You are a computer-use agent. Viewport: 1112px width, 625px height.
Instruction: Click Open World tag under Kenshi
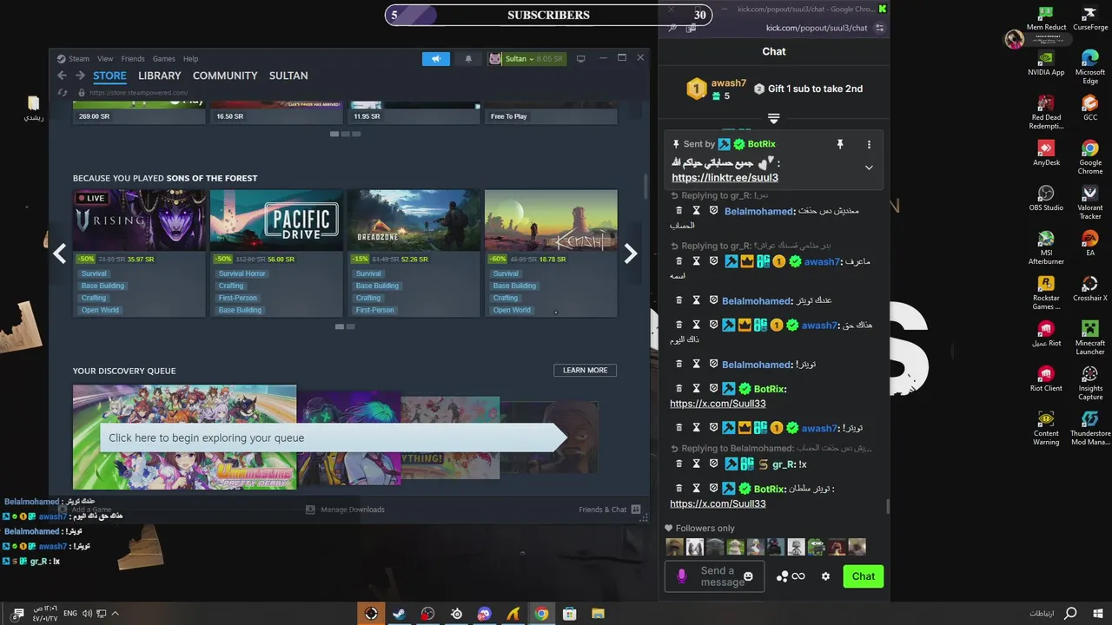coord(512,310)
